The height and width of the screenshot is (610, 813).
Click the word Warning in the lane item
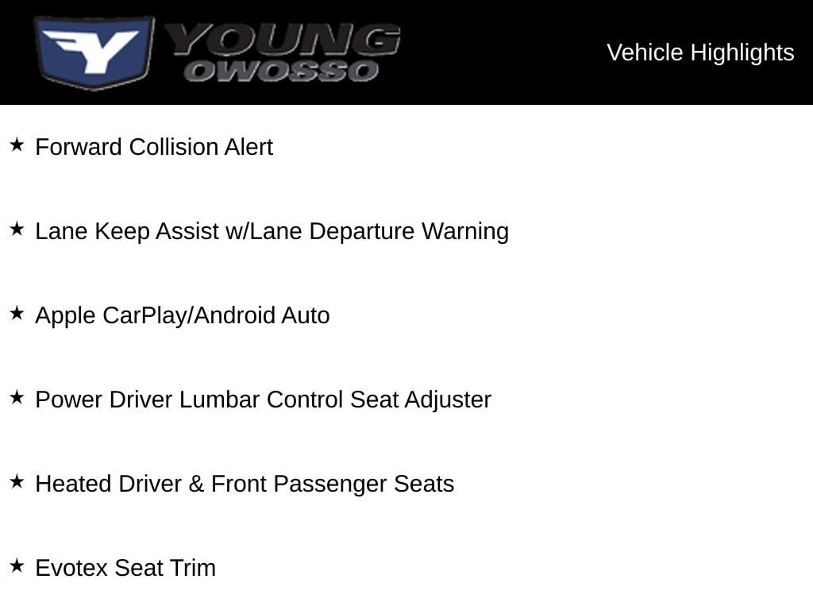tap(465, 231)
